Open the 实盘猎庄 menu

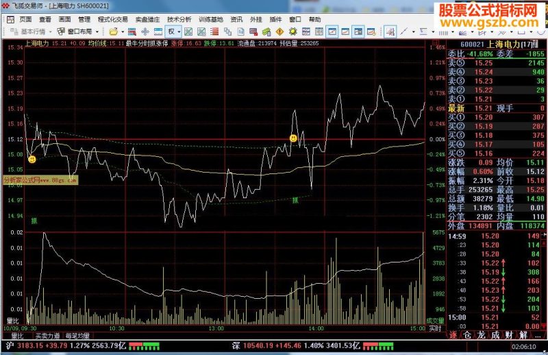pos(147,20)
